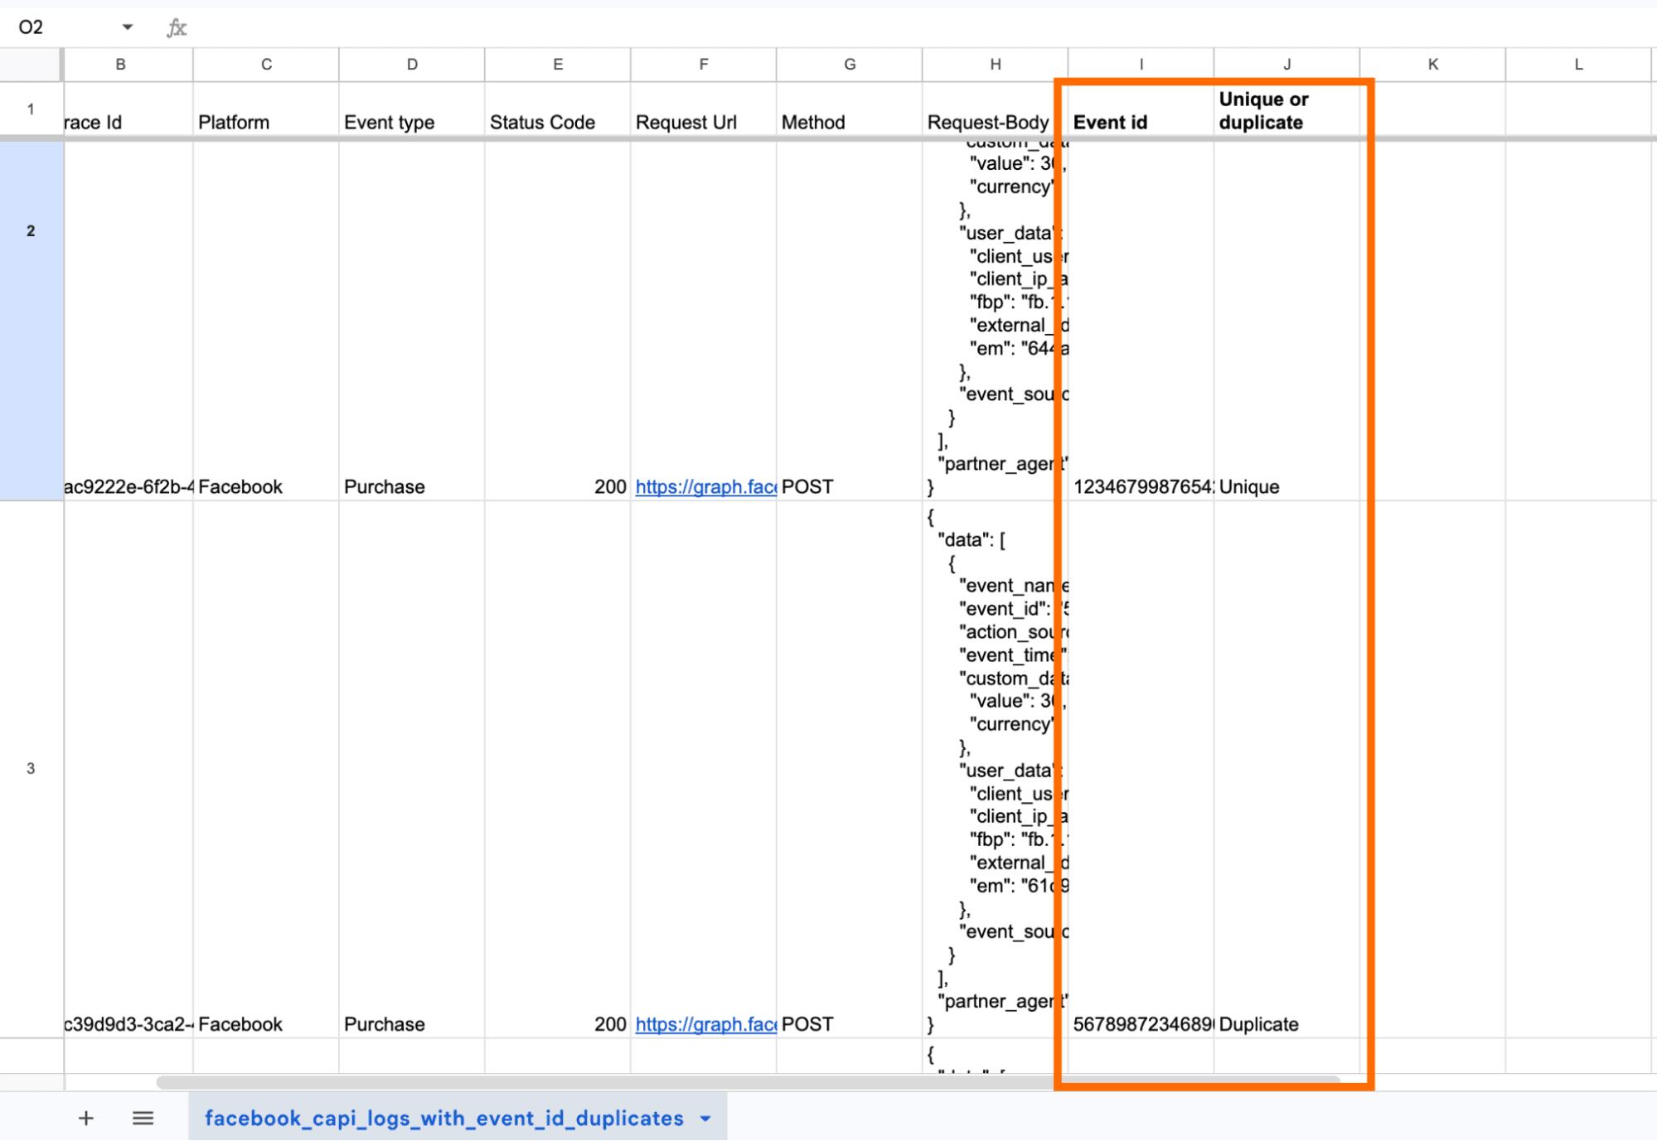Select column C header
The image size is (1657, 1141).
point(266,64)
